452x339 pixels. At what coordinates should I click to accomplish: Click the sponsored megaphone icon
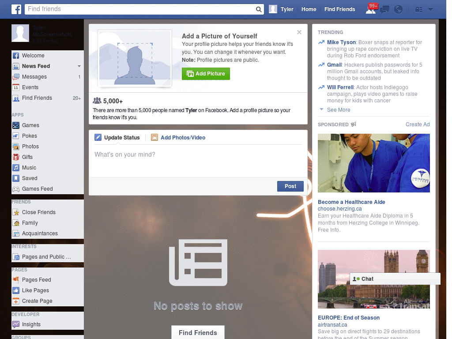pos(354,124)
